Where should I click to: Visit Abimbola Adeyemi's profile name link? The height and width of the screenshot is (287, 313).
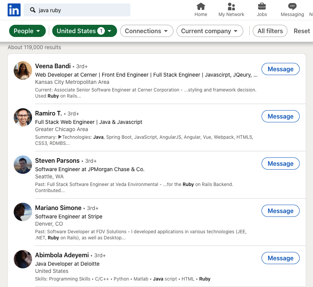pyautogui.click(x=62, y=255)
